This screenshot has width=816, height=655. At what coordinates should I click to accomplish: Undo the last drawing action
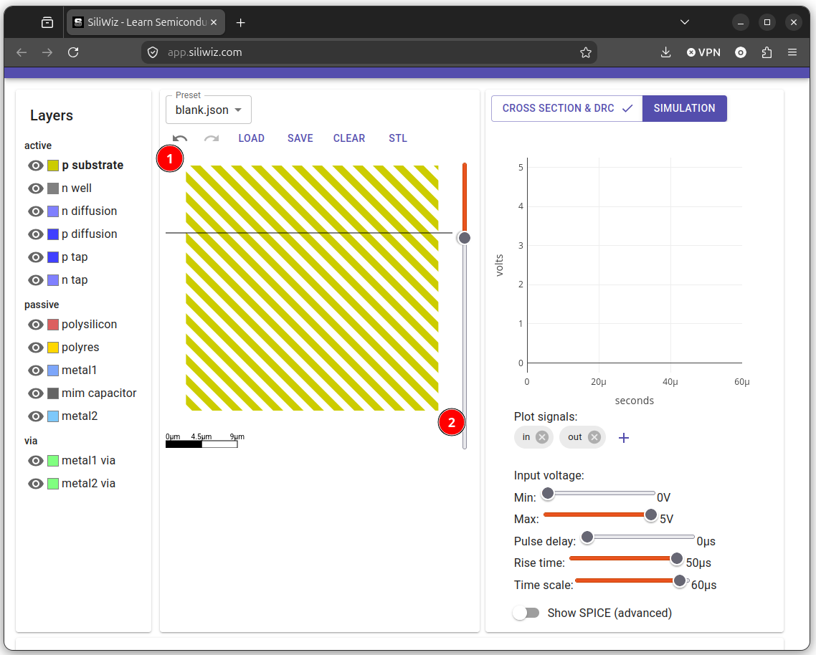point(180,138)
